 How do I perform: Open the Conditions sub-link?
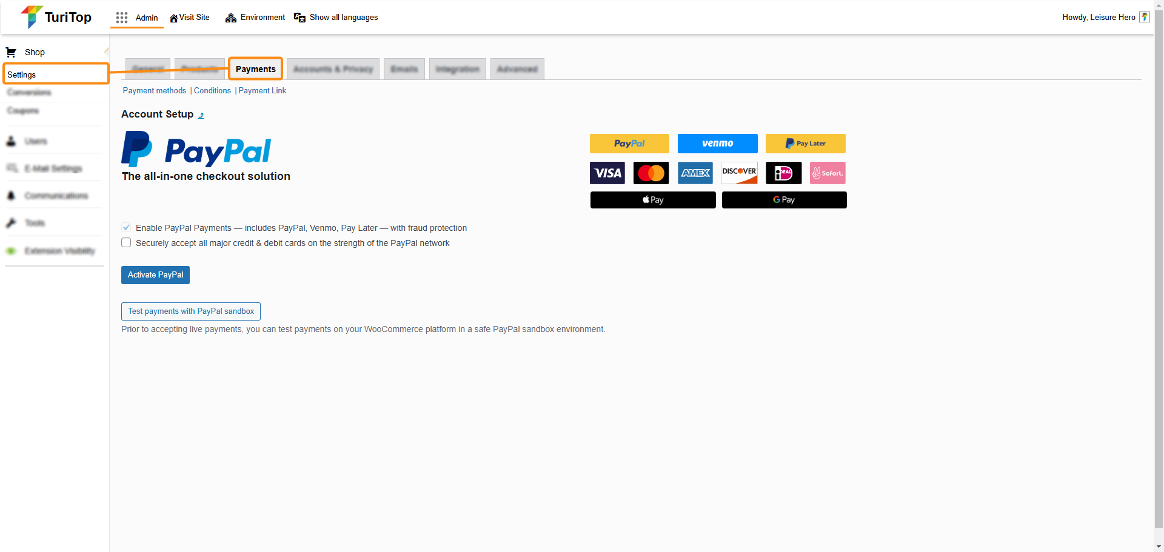pyautogui.click(x=212, y=91)
